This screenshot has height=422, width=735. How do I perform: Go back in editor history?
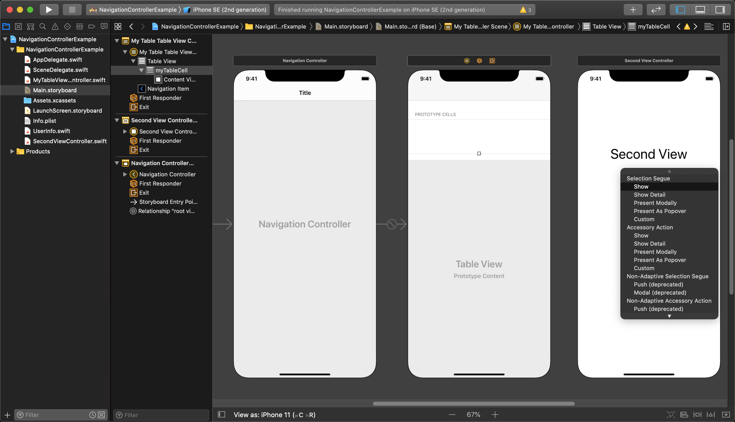[131, 27]
